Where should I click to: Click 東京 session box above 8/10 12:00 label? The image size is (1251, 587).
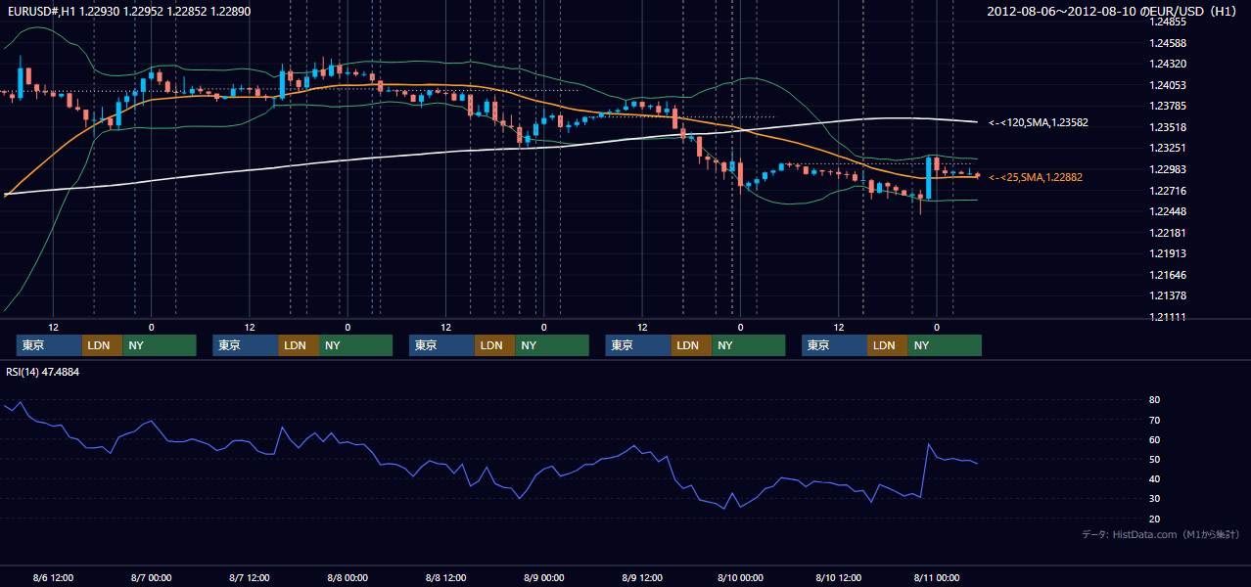834,345
